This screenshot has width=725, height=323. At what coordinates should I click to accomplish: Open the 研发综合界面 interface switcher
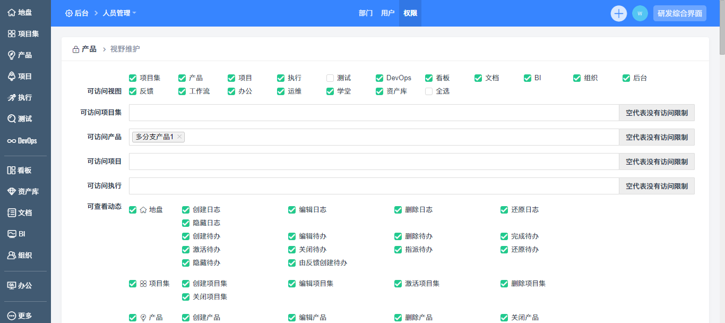tap(679, 13)
